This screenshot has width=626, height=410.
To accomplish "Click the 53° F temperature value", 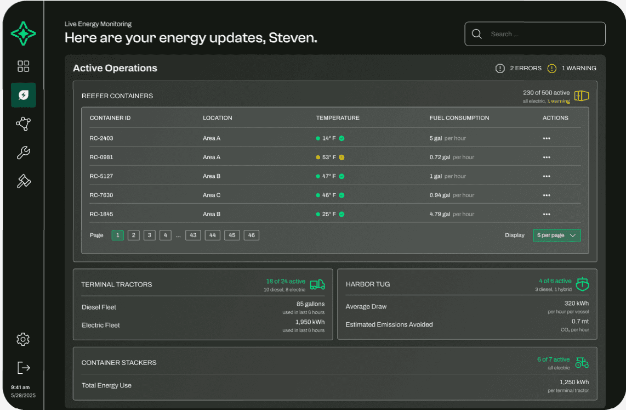I will [329, 158].
